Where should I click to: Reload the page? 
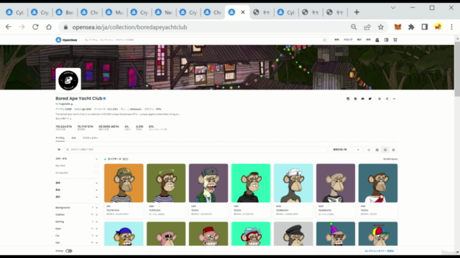click(x=35, y=27)
